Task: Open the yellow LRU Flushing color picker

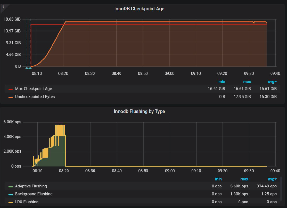Action: click(x=11, y=202)
